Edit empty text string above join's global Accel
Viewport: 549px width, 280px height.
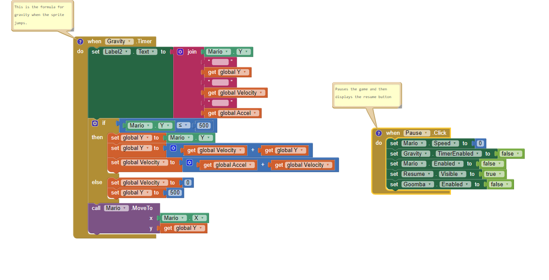tap(220, 103)
